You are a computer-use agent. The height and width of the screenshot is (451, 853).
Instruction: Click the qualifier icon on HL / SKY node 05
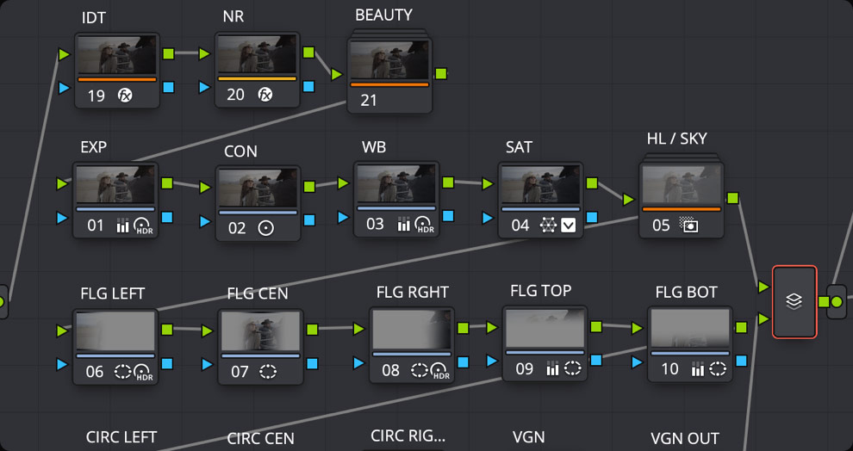[688, 226]
